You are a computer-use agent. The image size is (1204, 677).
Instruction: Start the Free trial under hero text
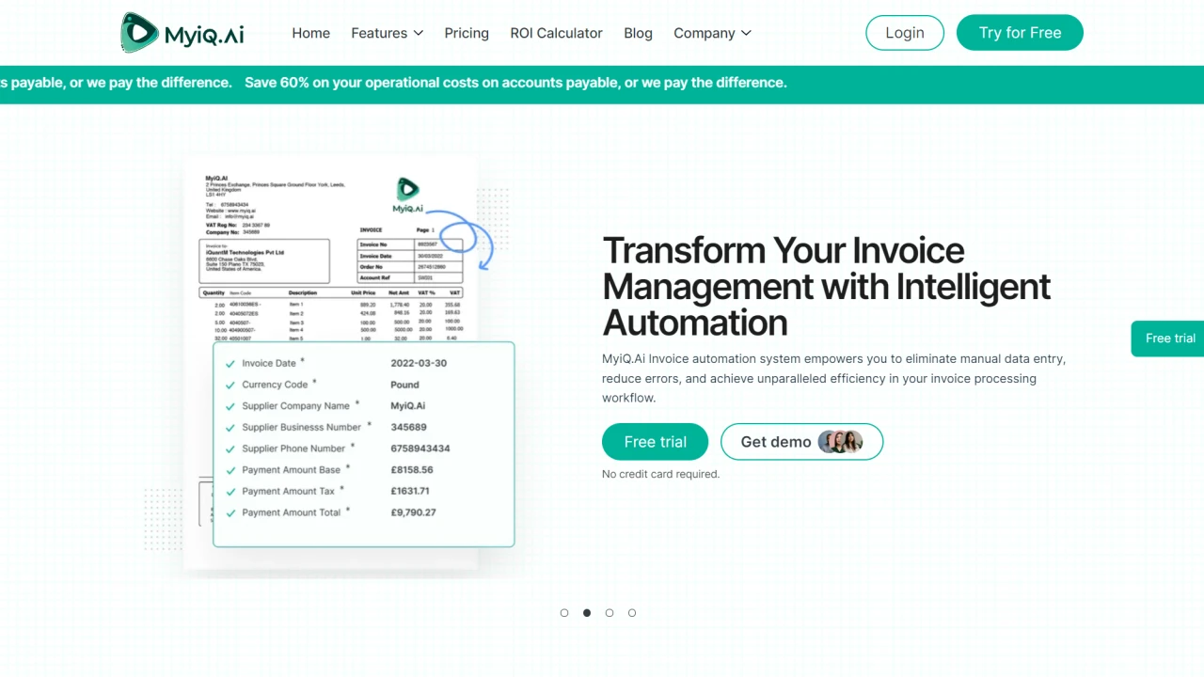tap(655, 442)
